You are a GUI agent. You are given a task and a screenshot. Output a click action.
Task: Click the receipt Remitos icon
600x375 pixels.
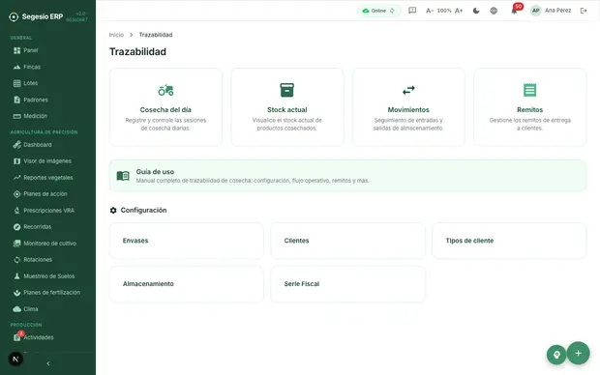pos(530,90)
